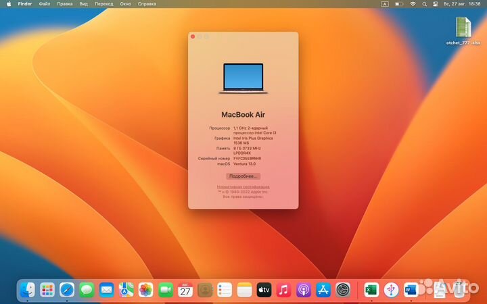487x304 pixels.
Task: Open Photos from the Dock
Action: 145,290
